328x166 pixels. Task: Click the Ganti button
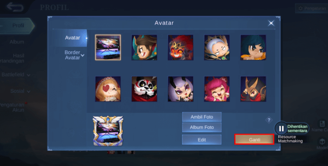(x=254, y=139)
